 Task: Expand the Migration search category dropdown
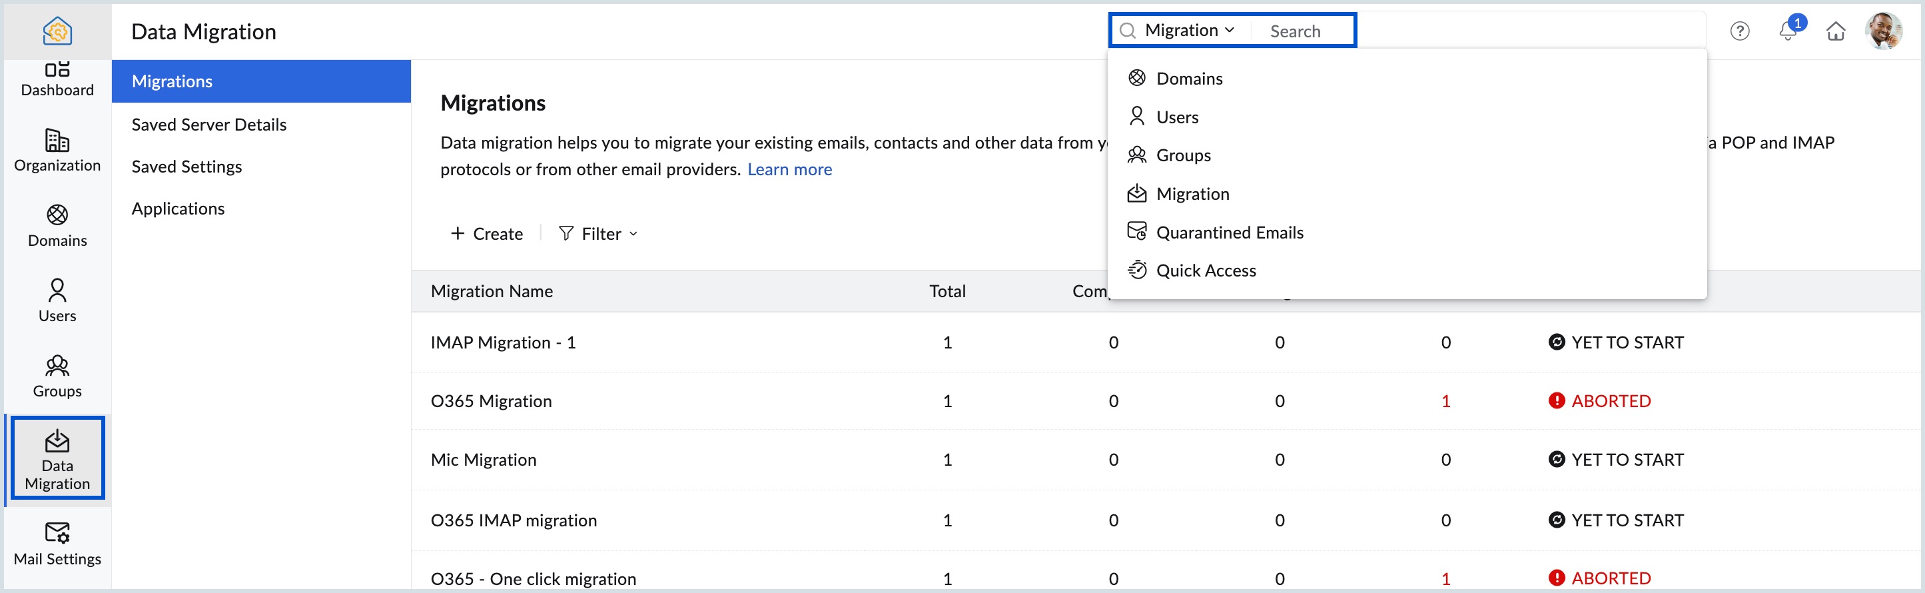[1189, 31]
